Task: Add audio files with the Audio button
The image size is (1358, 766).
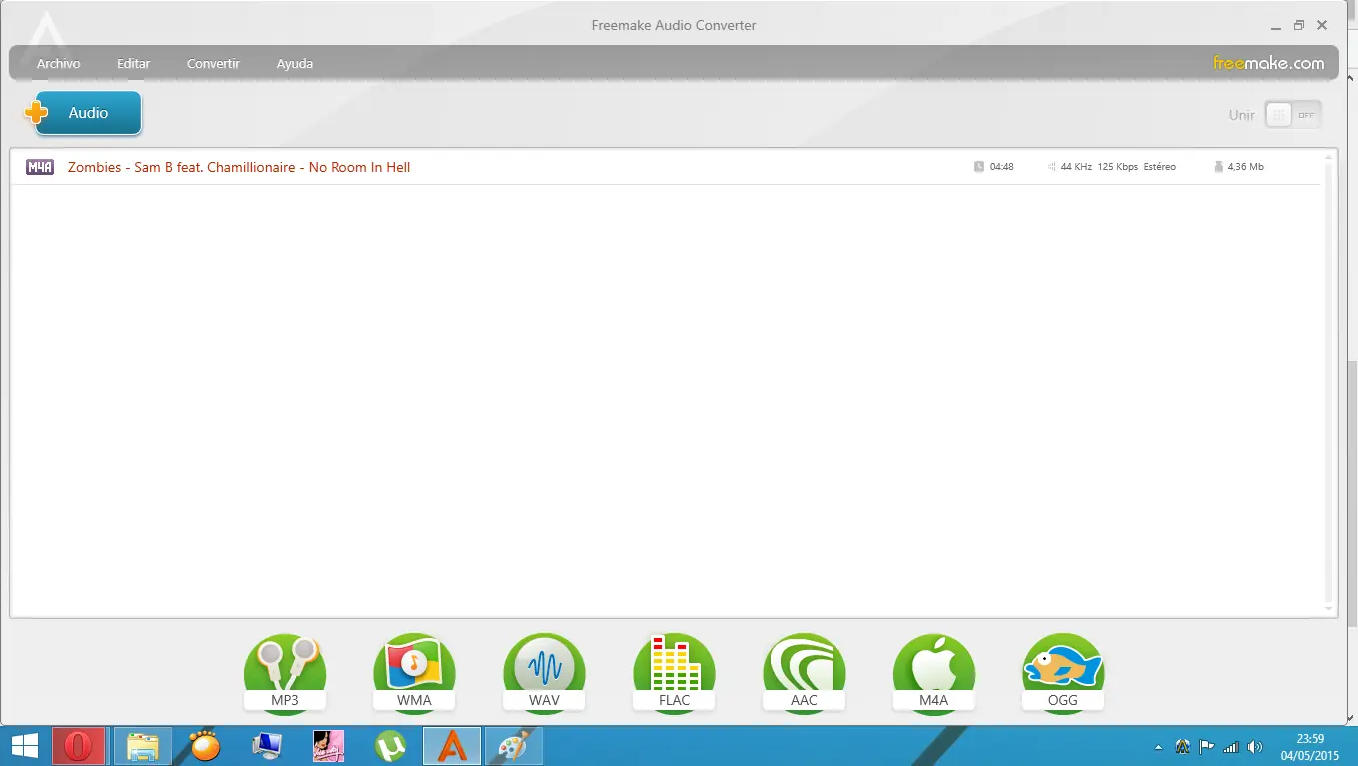Action: pyautogui.click(x=83, y=113)
